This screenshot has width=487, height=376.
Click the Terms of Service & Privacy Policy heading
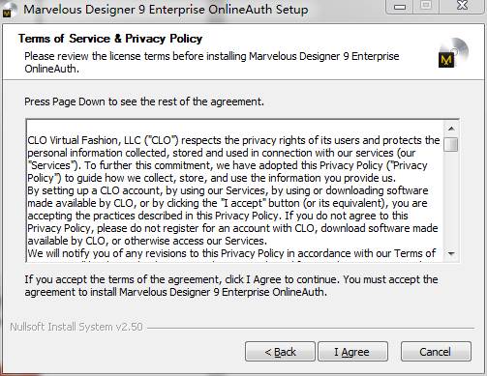110,39
